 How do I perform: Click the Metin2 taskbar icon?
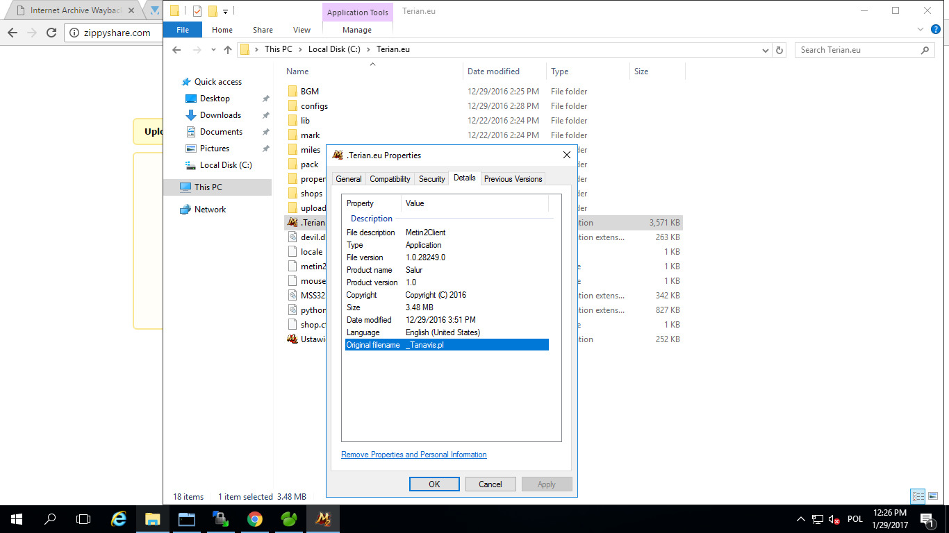click(323, 518)
